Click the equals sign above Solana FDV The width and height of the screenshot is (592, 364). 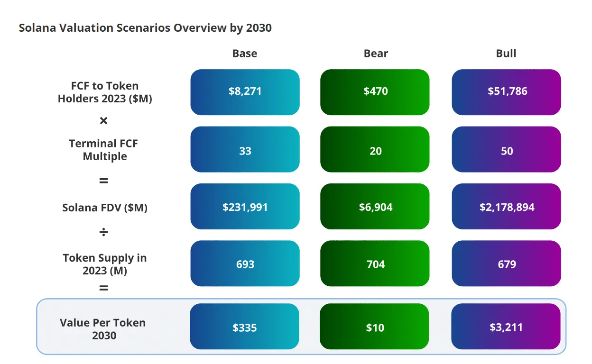click(103, 181)
